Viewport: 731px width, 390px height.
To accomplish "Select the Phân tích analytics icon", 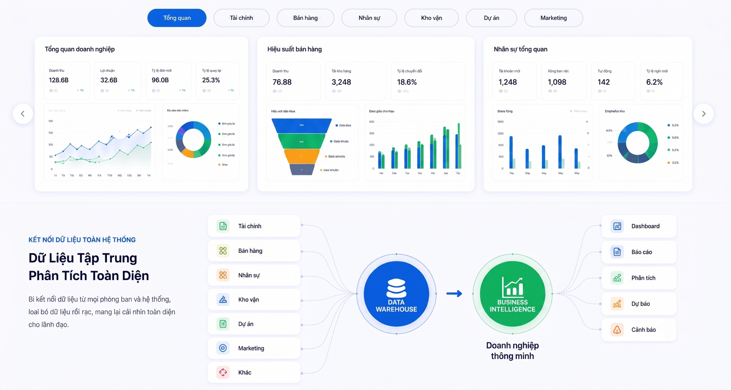I will point(617,278).
